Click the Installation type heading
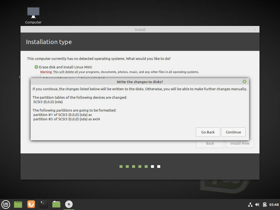This screenshot has width=280, height=210. coord(49,42)
